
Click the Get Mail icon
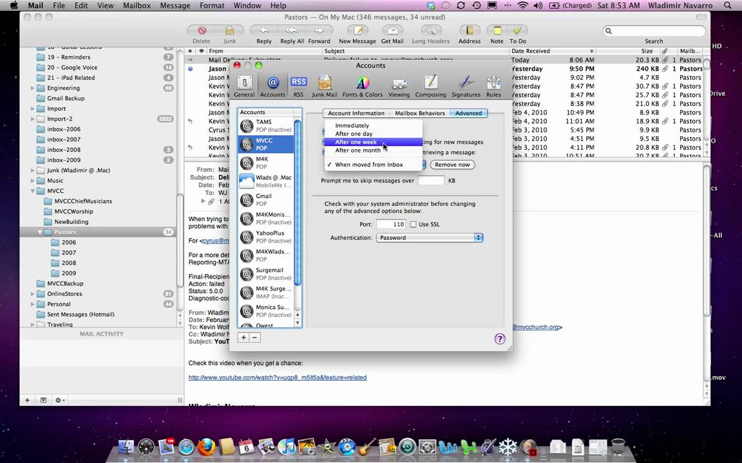(392, 30)
